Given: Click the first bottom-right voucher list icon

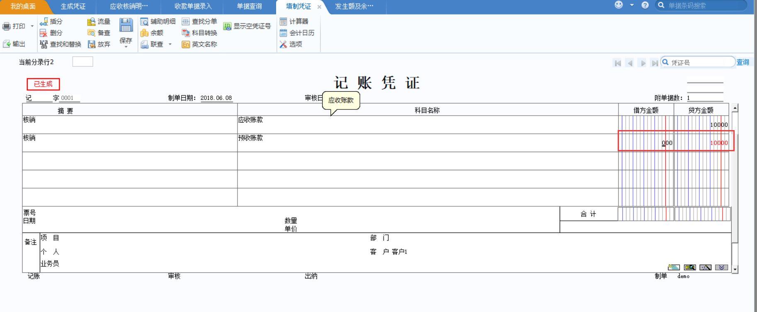Looking at the screenshot, I should [674, 267].
